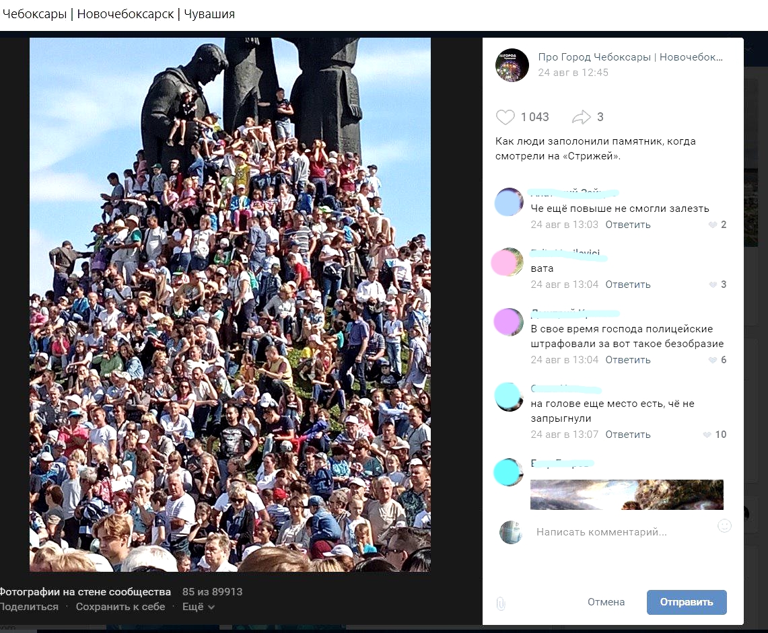The image size is (768, 633).
Task: Open the emoji smiley picker
Action: pyautogui.click(x=724, y=526)
